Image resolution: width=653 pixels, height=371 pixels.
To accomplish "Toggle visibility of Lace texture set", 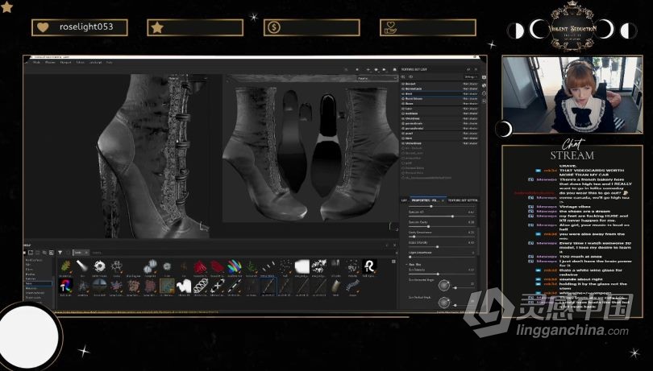I will (x=403, y=109).
